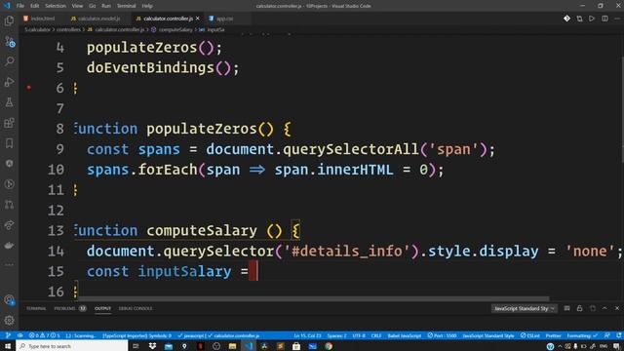624x351 pixels.
Task: Switch to the TERMINAL panel tab
Action: 36,308
